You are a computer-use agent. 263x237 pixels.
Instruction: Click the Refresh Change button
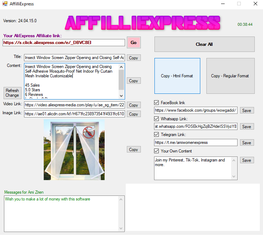pyautogui.click(x=13, y=93)
